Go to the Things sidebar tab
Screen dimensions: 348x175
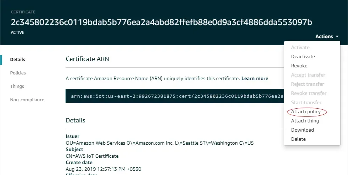click(x=17, y=86)
